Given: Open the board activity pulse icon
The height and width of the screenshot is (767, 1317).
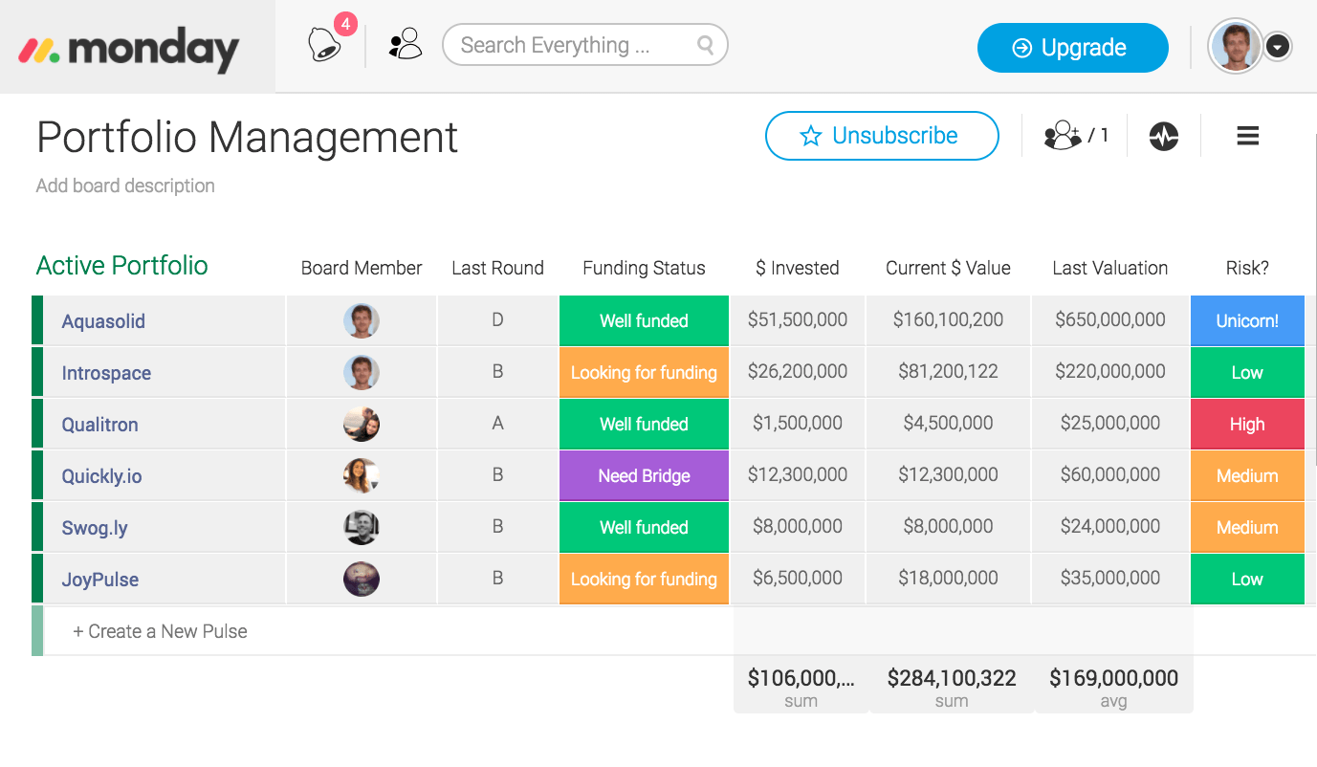Looking at the screenshot, I should (1164, 136).
